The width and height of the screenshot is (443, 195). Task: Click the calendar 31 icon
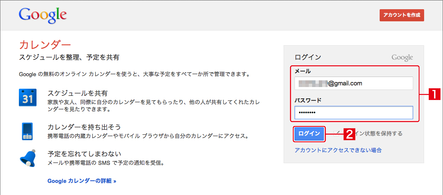click(28, 97)
